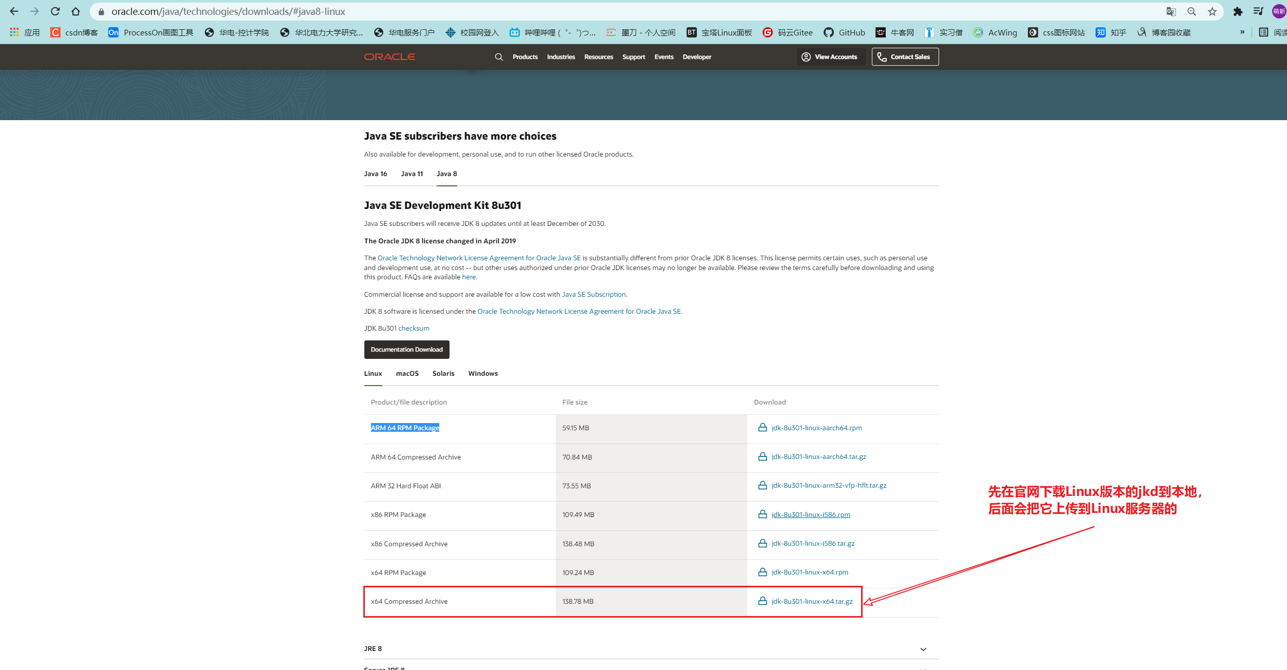Open the 华电-控计学院 bookmark

[x=237, y=32]
